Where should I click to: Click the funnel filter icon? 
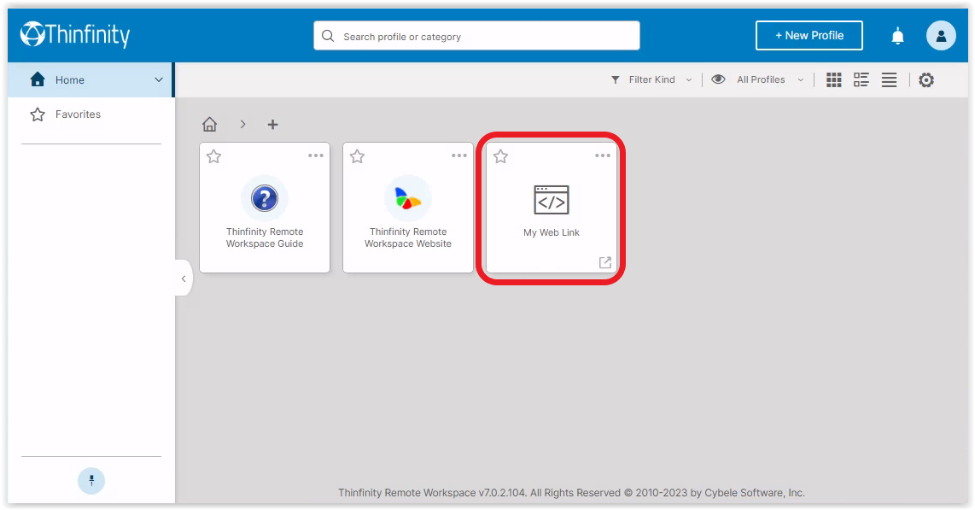pos(615,79)
